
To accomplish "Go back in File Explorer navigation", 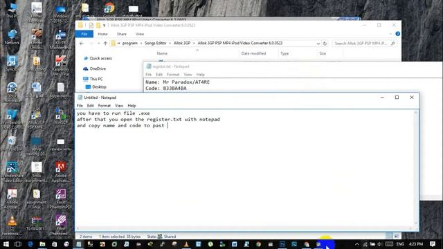I will [82, 44].
